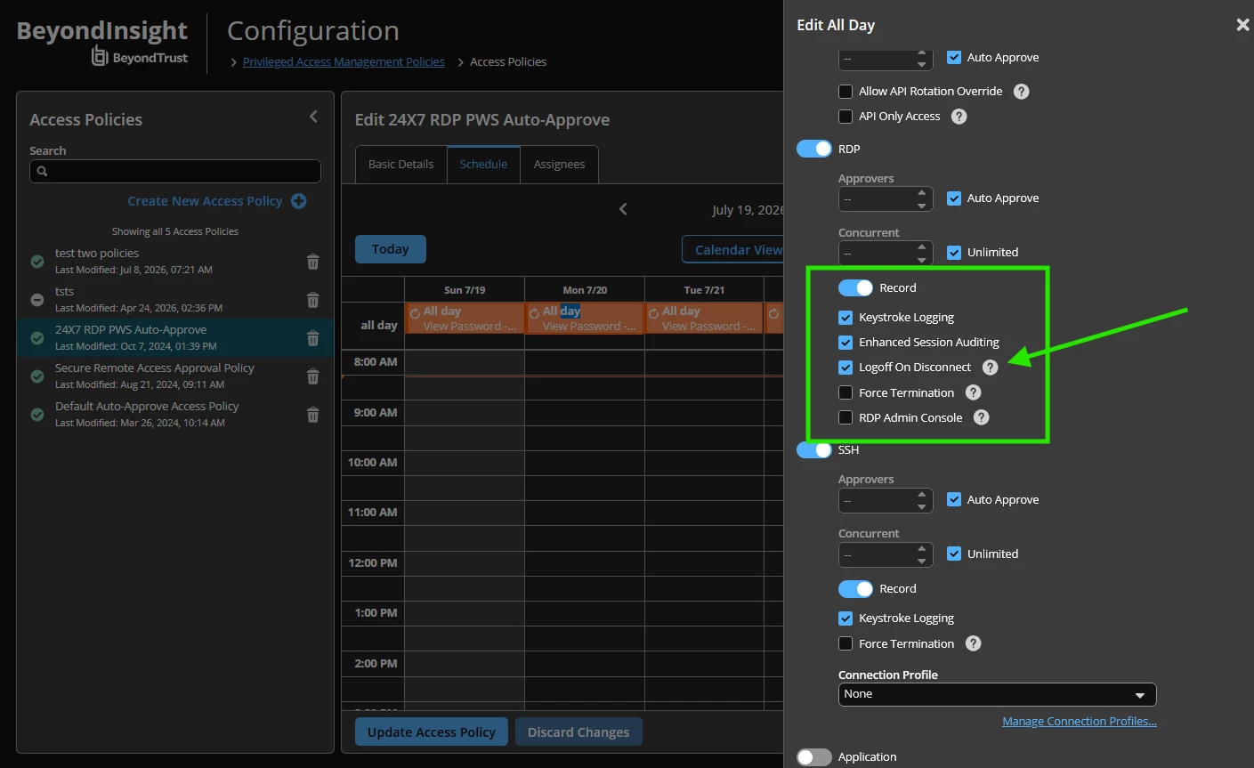Turn off the SSH toggle switch
The width and height of the screenshot is (1254, 768).
(x=814, y=450)
